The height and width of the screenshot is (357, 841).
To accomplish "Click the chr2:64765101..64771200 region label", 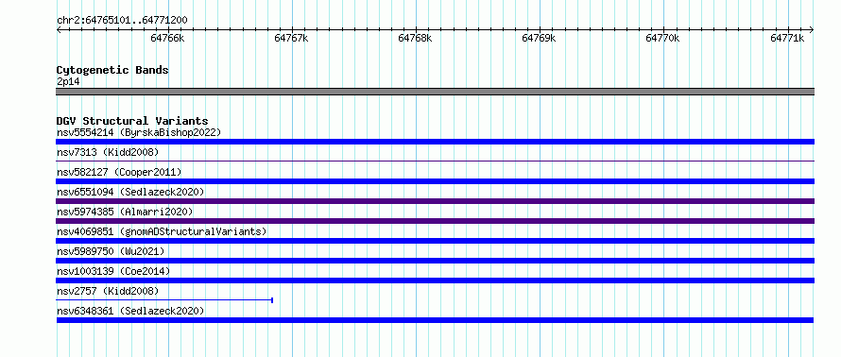I will pos(122,21).
